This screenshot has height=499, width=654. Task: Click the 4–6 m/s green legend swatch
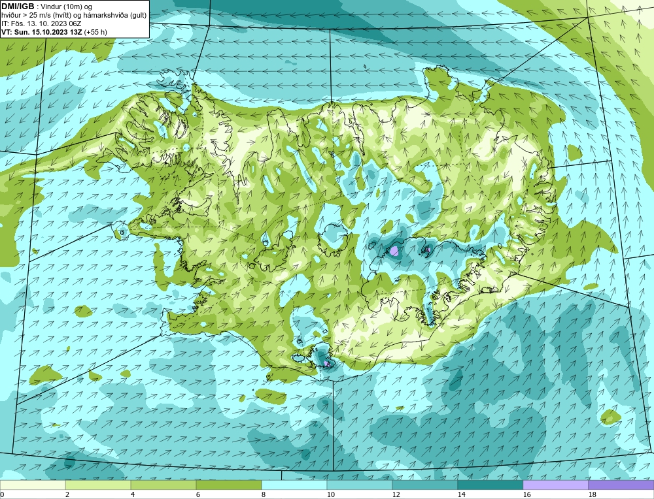(x=163, y=485)
